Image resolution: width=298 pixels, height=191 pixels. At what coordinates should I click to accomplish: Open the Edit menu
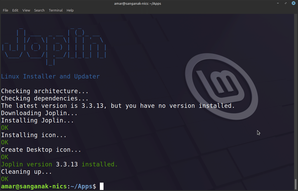pos(15,10)
